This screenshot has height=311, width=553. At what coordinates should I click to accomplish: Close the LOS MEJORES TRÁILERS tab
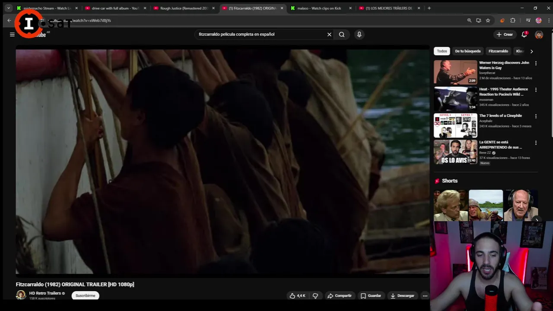tap(419, 8)
